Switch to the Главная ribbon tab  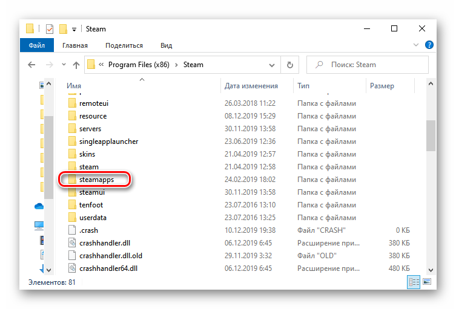[x=75, y=45]
